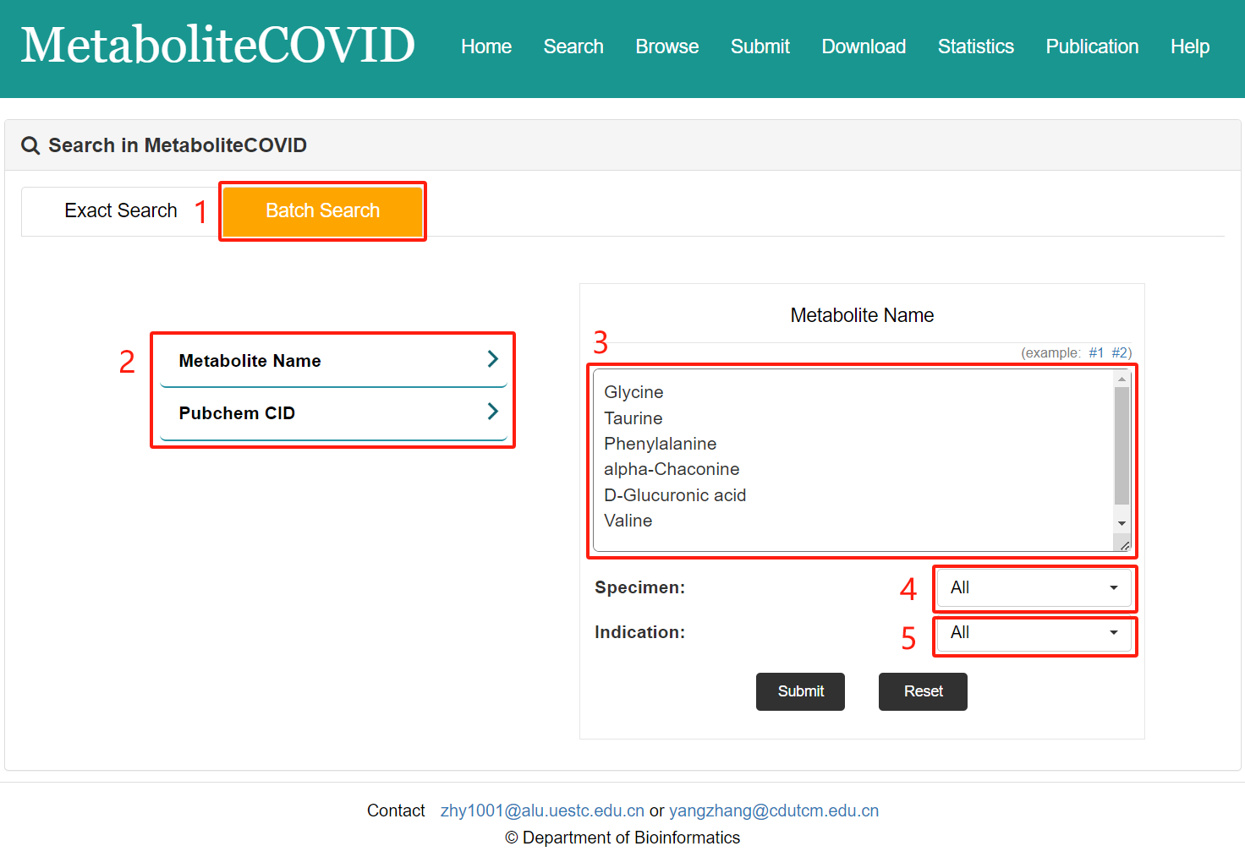Open the Browse menu item

coord(666,46)
